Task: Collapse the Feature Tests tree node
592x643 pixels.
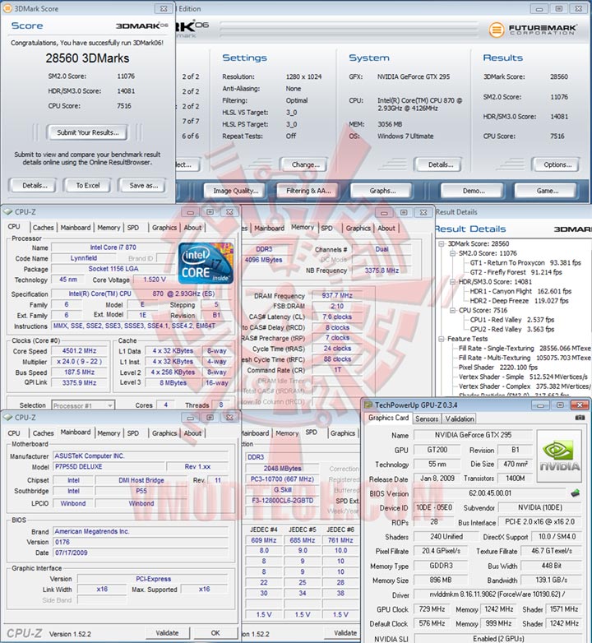Action: tap(442, 339)
